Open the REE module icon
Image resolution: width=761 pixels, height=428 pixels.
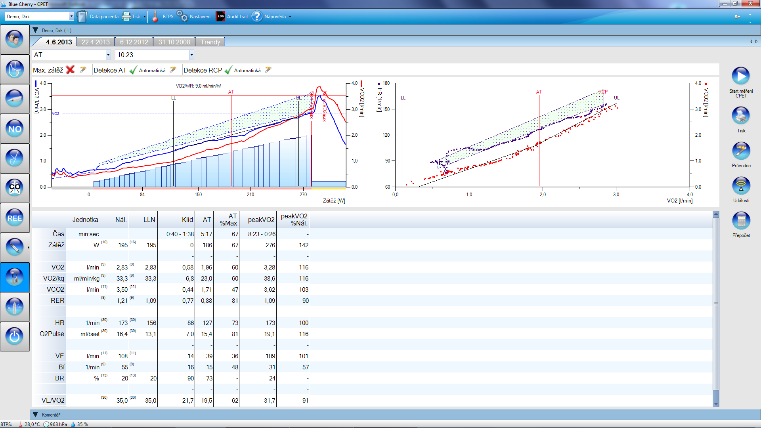pos(15,218)
